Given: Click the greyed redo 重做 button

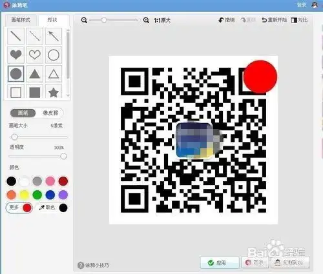Looking at the screenshot, I should click(248, 20).
